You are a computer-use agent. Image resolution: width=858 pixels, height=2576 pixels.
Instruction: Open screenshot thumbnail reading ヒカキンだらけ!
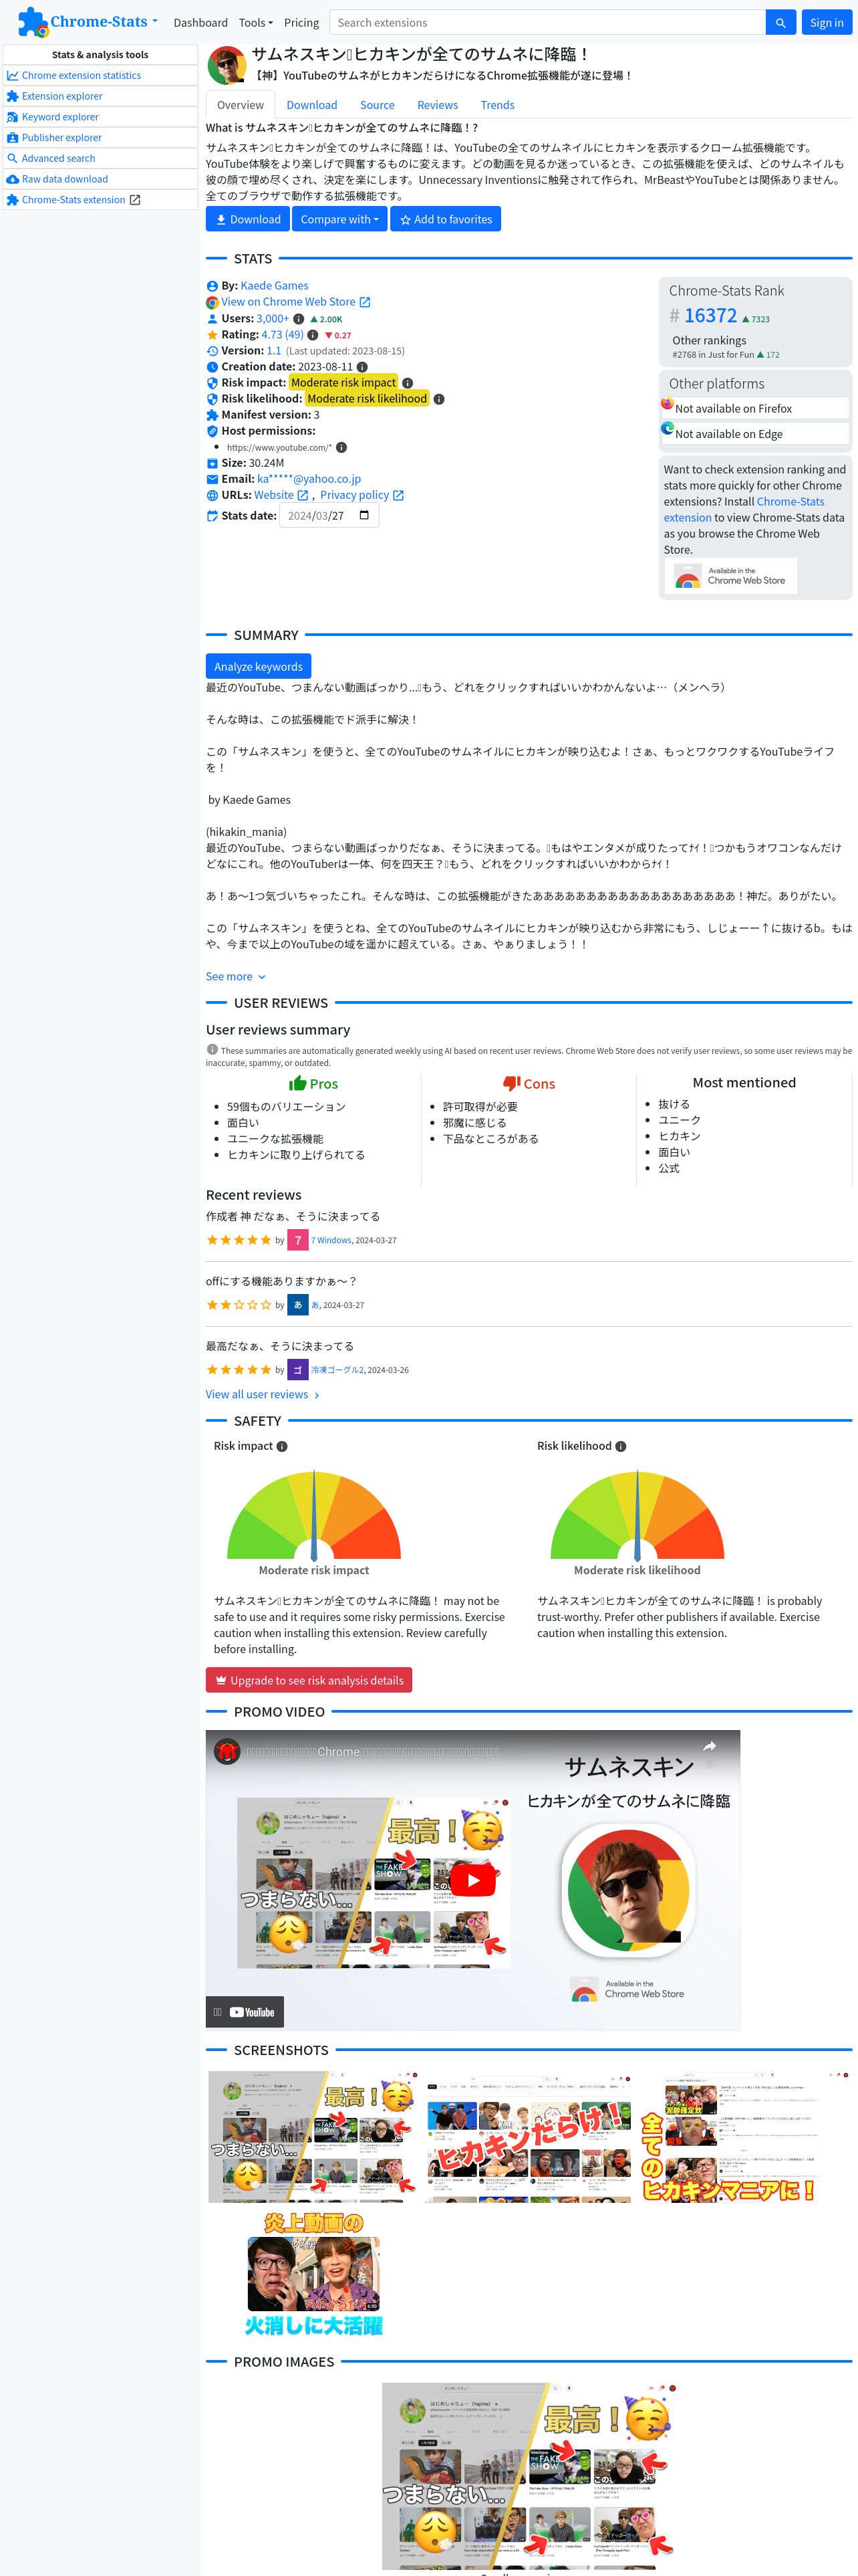point(529,2137)
